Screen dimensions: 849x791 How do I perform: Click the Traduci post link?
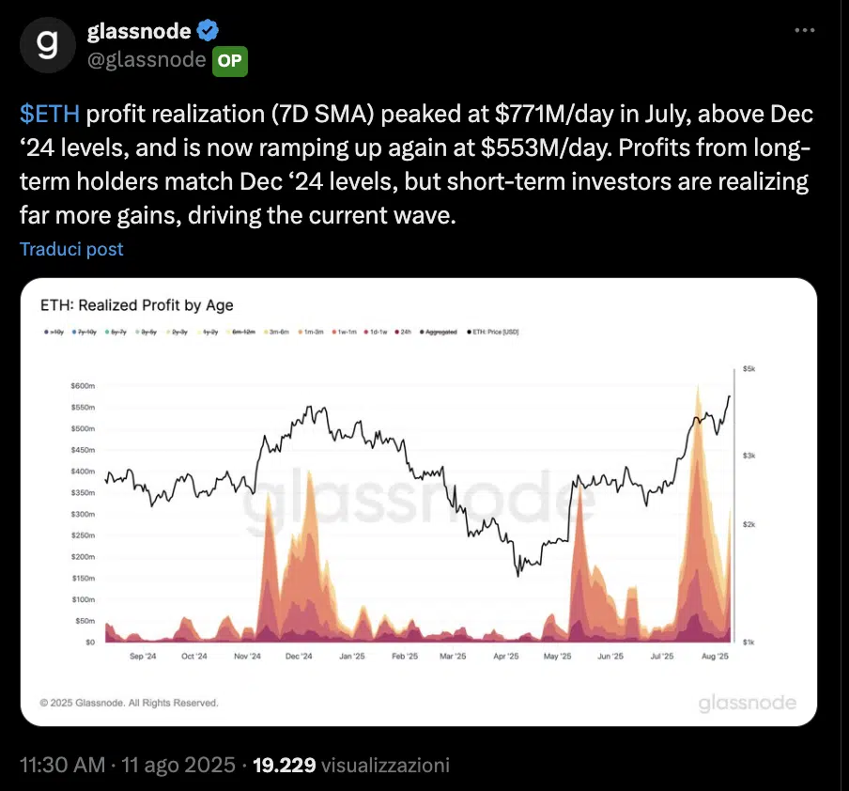pos(71,249)
